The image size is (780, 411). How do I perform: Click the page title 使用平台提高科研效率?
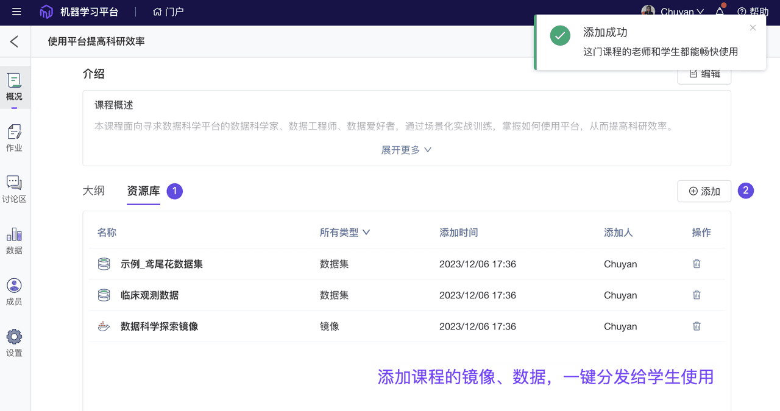(x=96, y=41)
